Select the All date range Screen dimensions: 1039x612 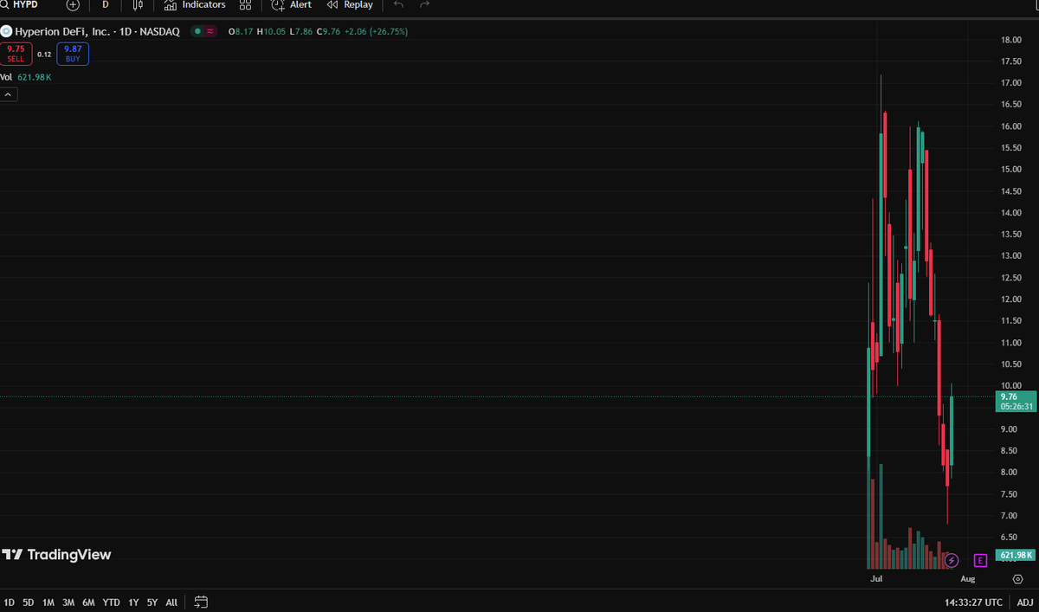tap(171, 602)
